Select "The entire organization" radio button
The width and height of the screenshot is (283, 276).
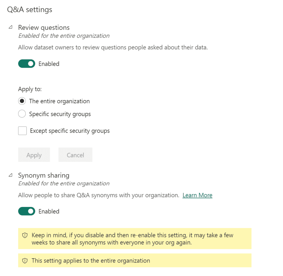(22, 101)
